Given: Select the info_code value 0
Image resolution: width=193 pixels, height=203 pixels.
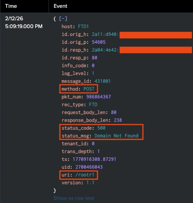Looking at the screenshot, I should 93,66.
